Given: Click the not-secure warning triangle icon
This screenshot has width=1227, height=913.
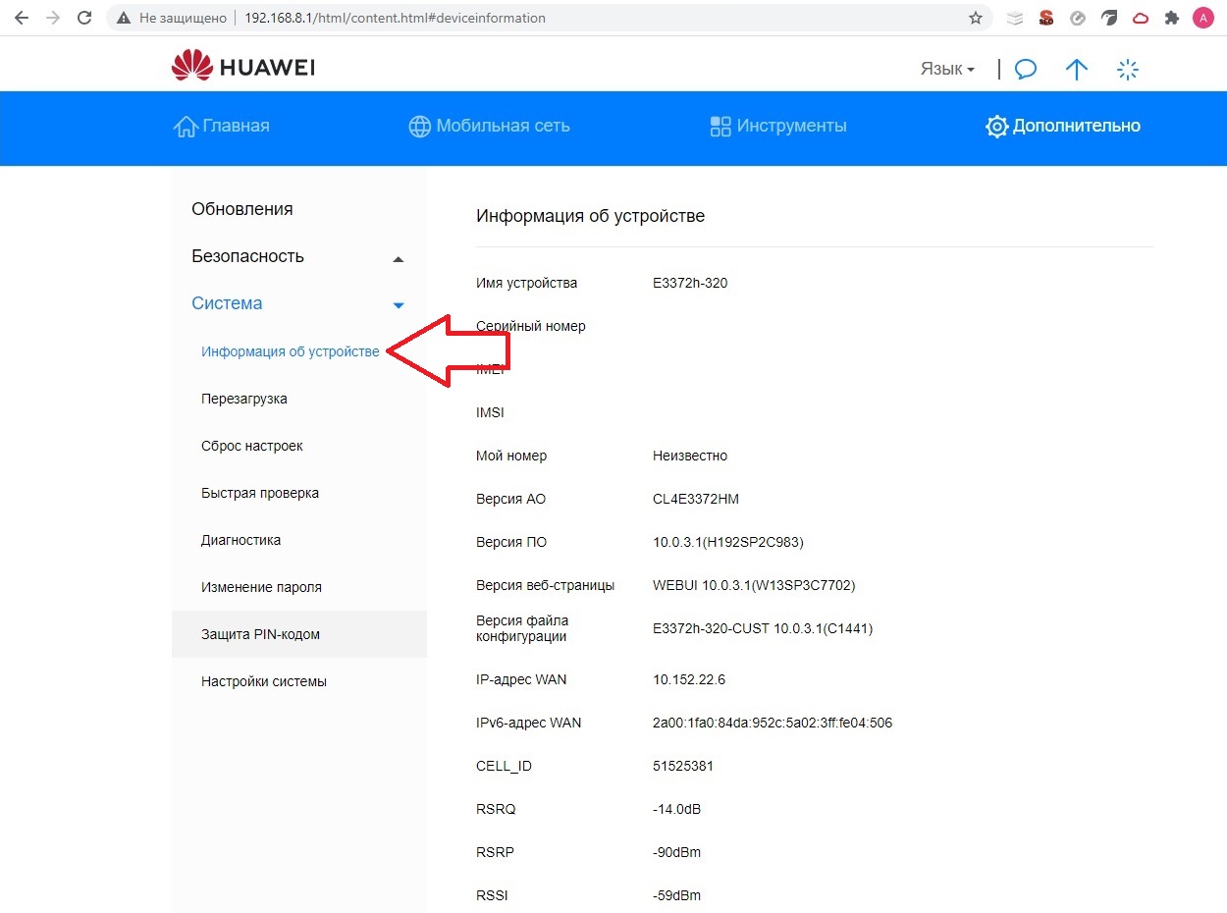Looking at the screenshot, I should click(124, 18).
